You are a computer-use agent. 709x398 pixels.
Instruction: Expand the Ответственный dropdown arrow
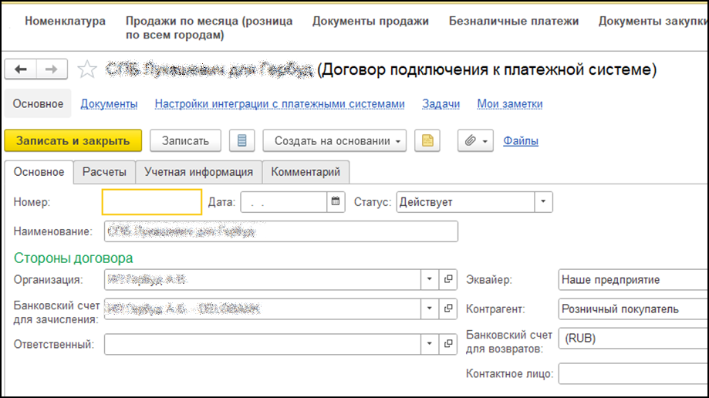tap(430, 344)
